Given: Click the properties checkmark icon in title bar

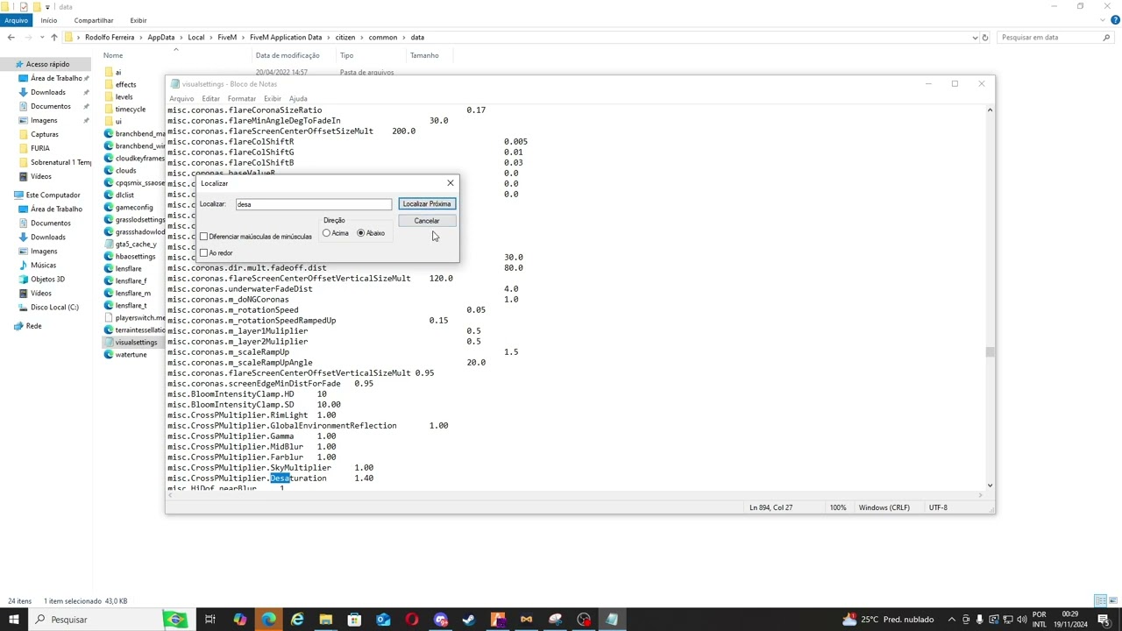Looking at the screenshot, I should tap(24, 6).
